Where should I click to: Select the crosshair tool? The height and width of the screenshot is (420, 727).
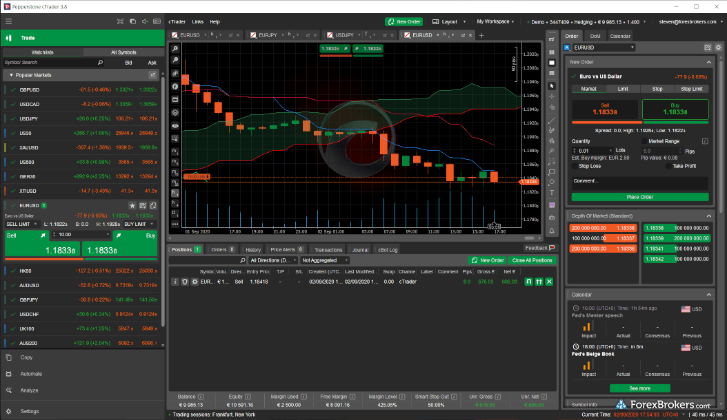point(552,97)
